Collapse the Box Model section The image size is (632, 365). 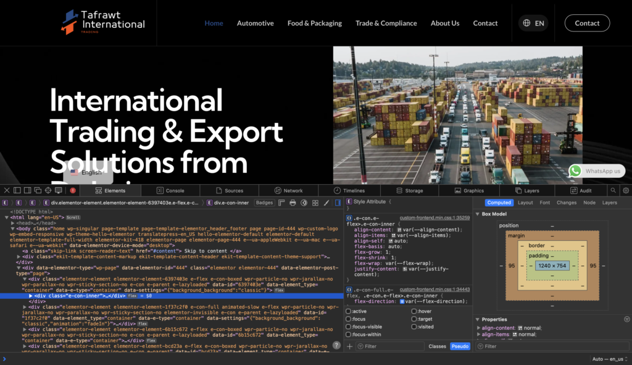478,214
